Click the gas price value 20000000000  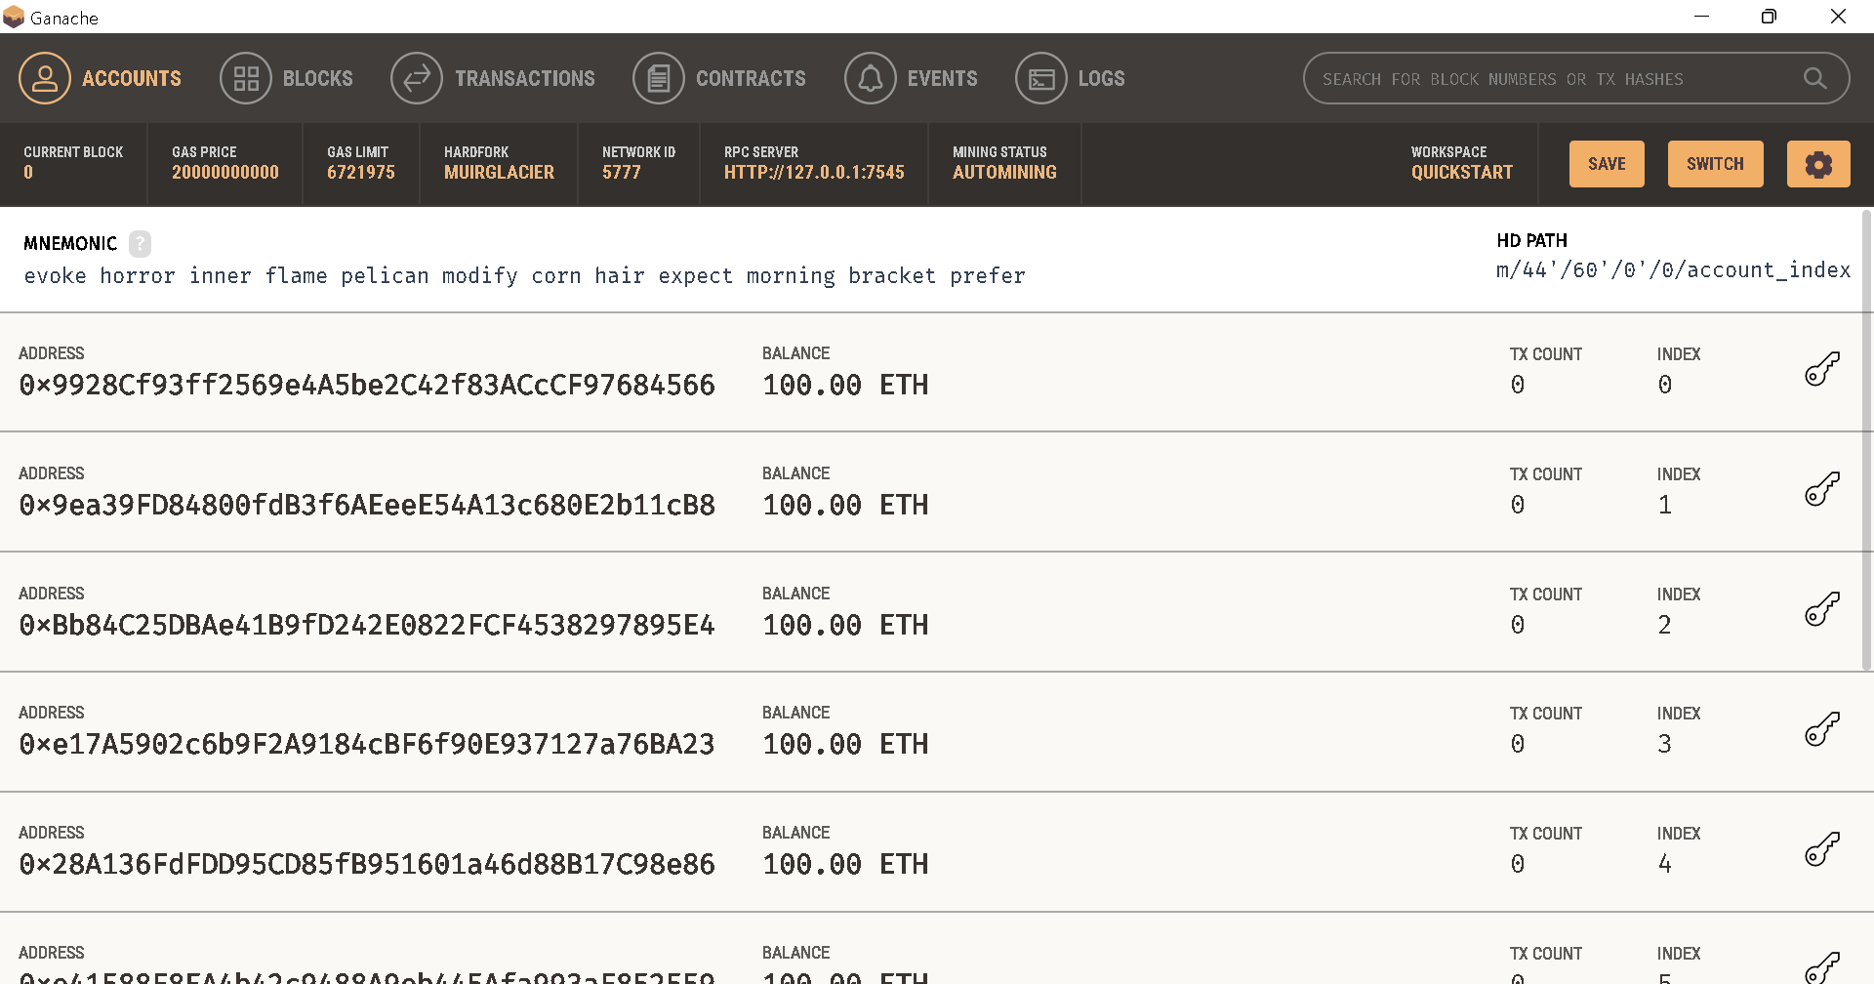[x=225, y=173]
